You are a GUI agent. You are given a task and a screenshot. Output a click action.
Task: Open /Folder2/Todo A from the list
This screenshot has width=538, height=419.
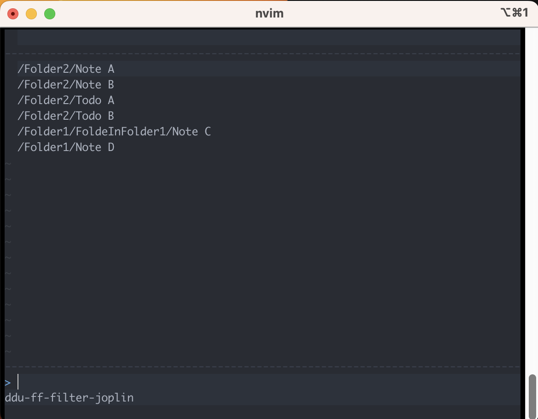[66, 100]
